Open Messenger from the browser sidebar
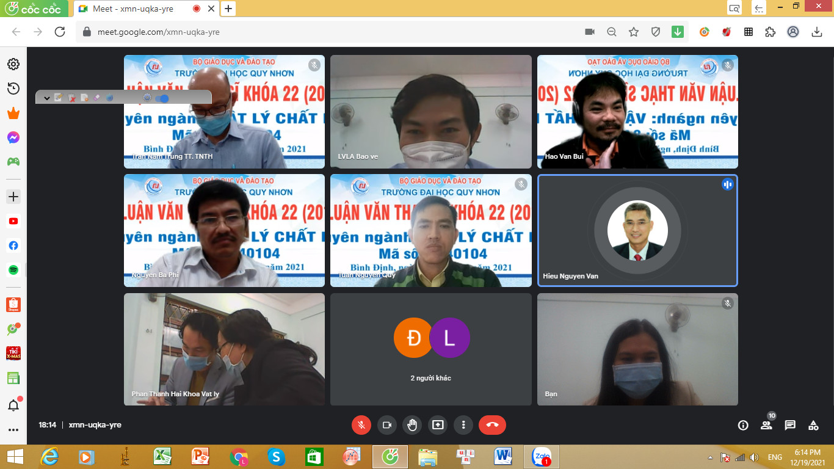 (13, 138)
